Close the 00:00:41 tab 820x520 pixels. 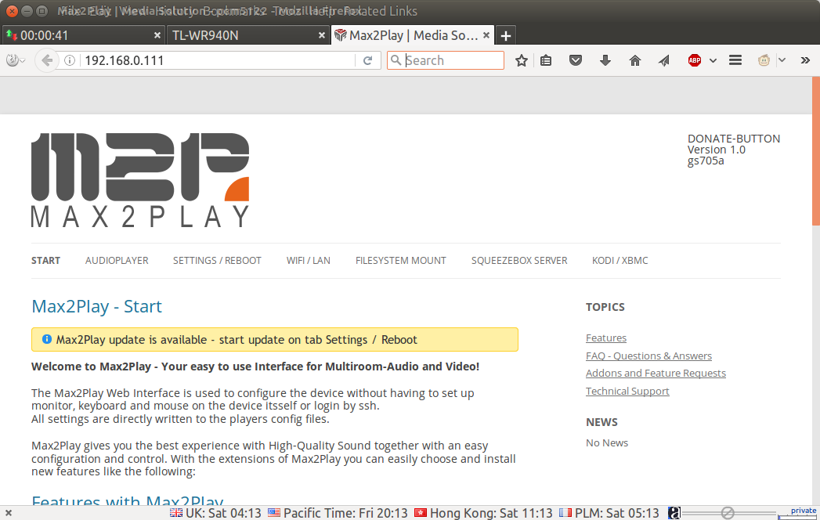[157, 35]
